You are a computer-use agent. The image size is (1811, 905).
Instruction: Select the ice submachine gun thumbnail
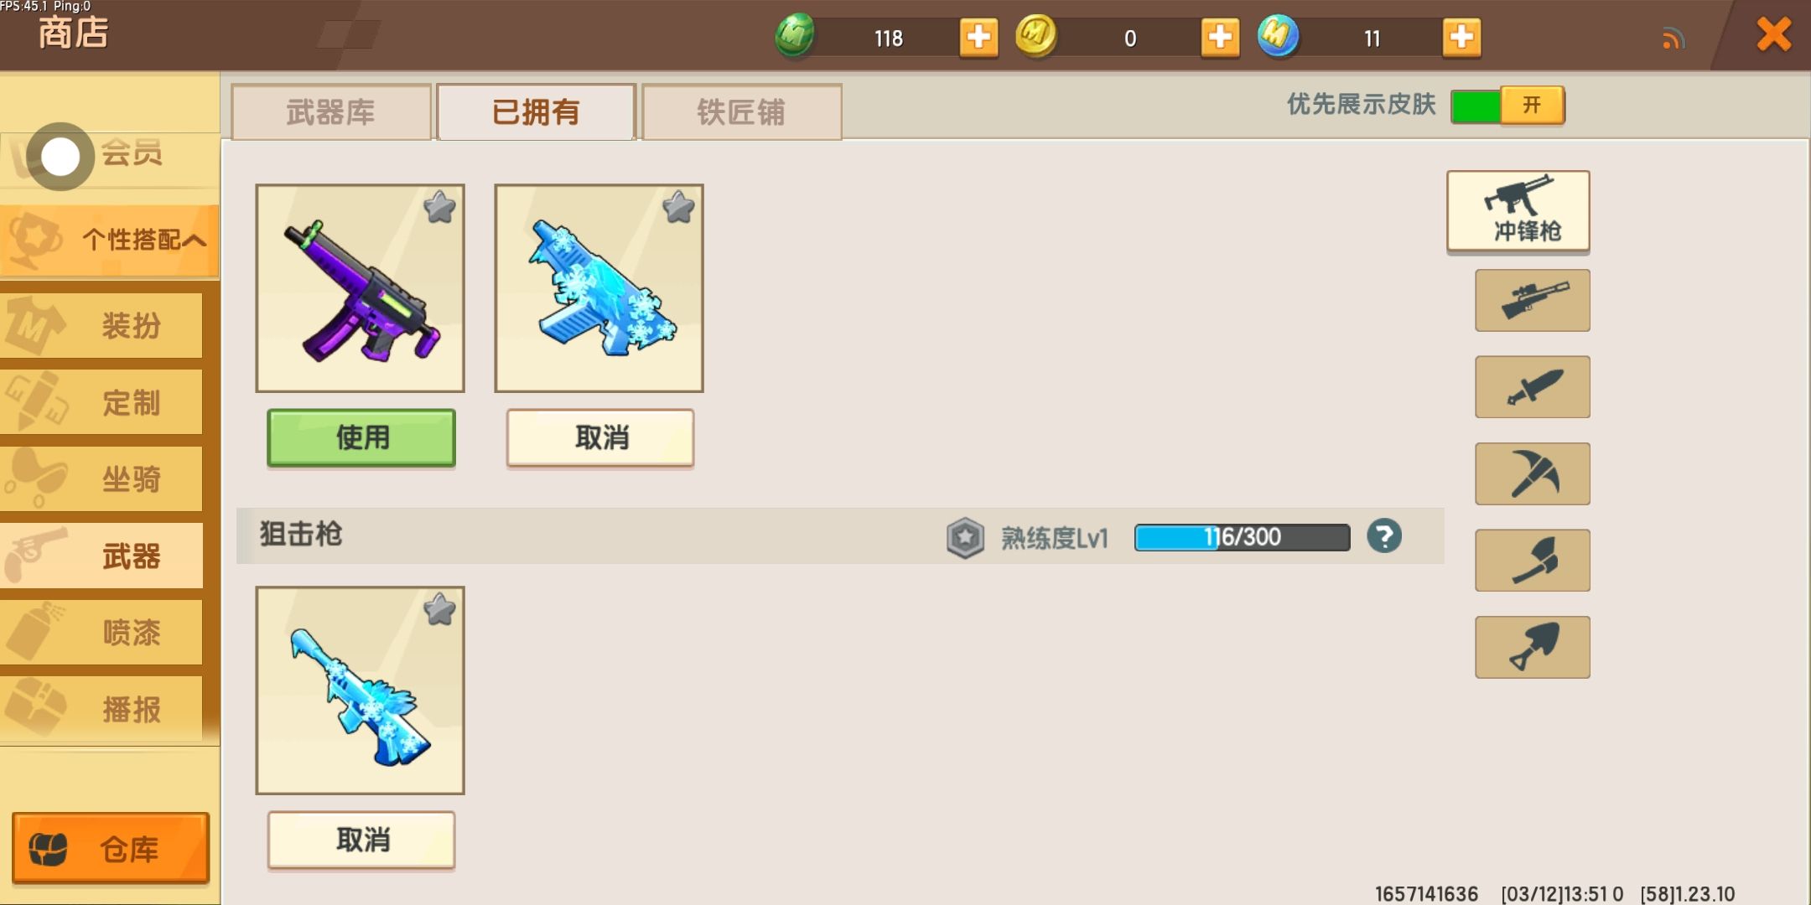point(599,288)
